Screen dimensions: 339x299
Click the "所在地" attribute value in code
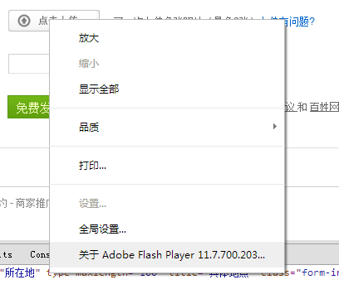click(x=20, y=272)
